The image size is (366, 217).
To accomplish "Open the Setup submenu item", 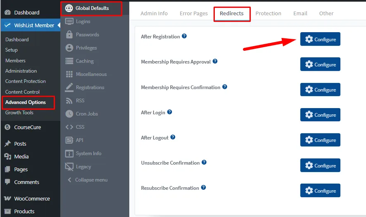I will pyautogui.click(x=12, y=50).
